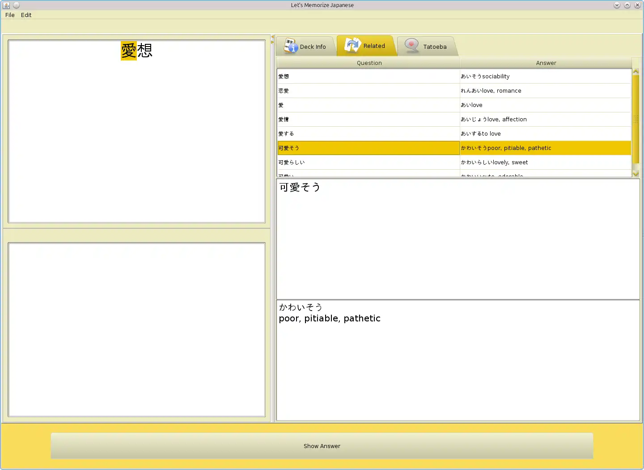Select the 愛想 question row cell
The height and width of the screenshot is (470, 644).
point(369,77)
